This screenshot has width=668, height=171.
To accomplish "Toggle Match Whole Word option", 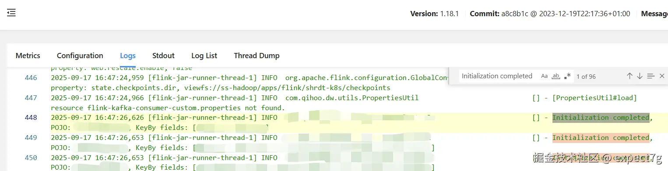I will [x=556, y=76].
